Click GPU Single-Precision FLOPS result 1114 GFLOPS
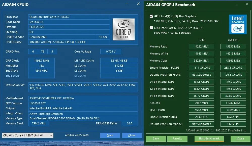The image size is (252, 146). pos(201,68)
